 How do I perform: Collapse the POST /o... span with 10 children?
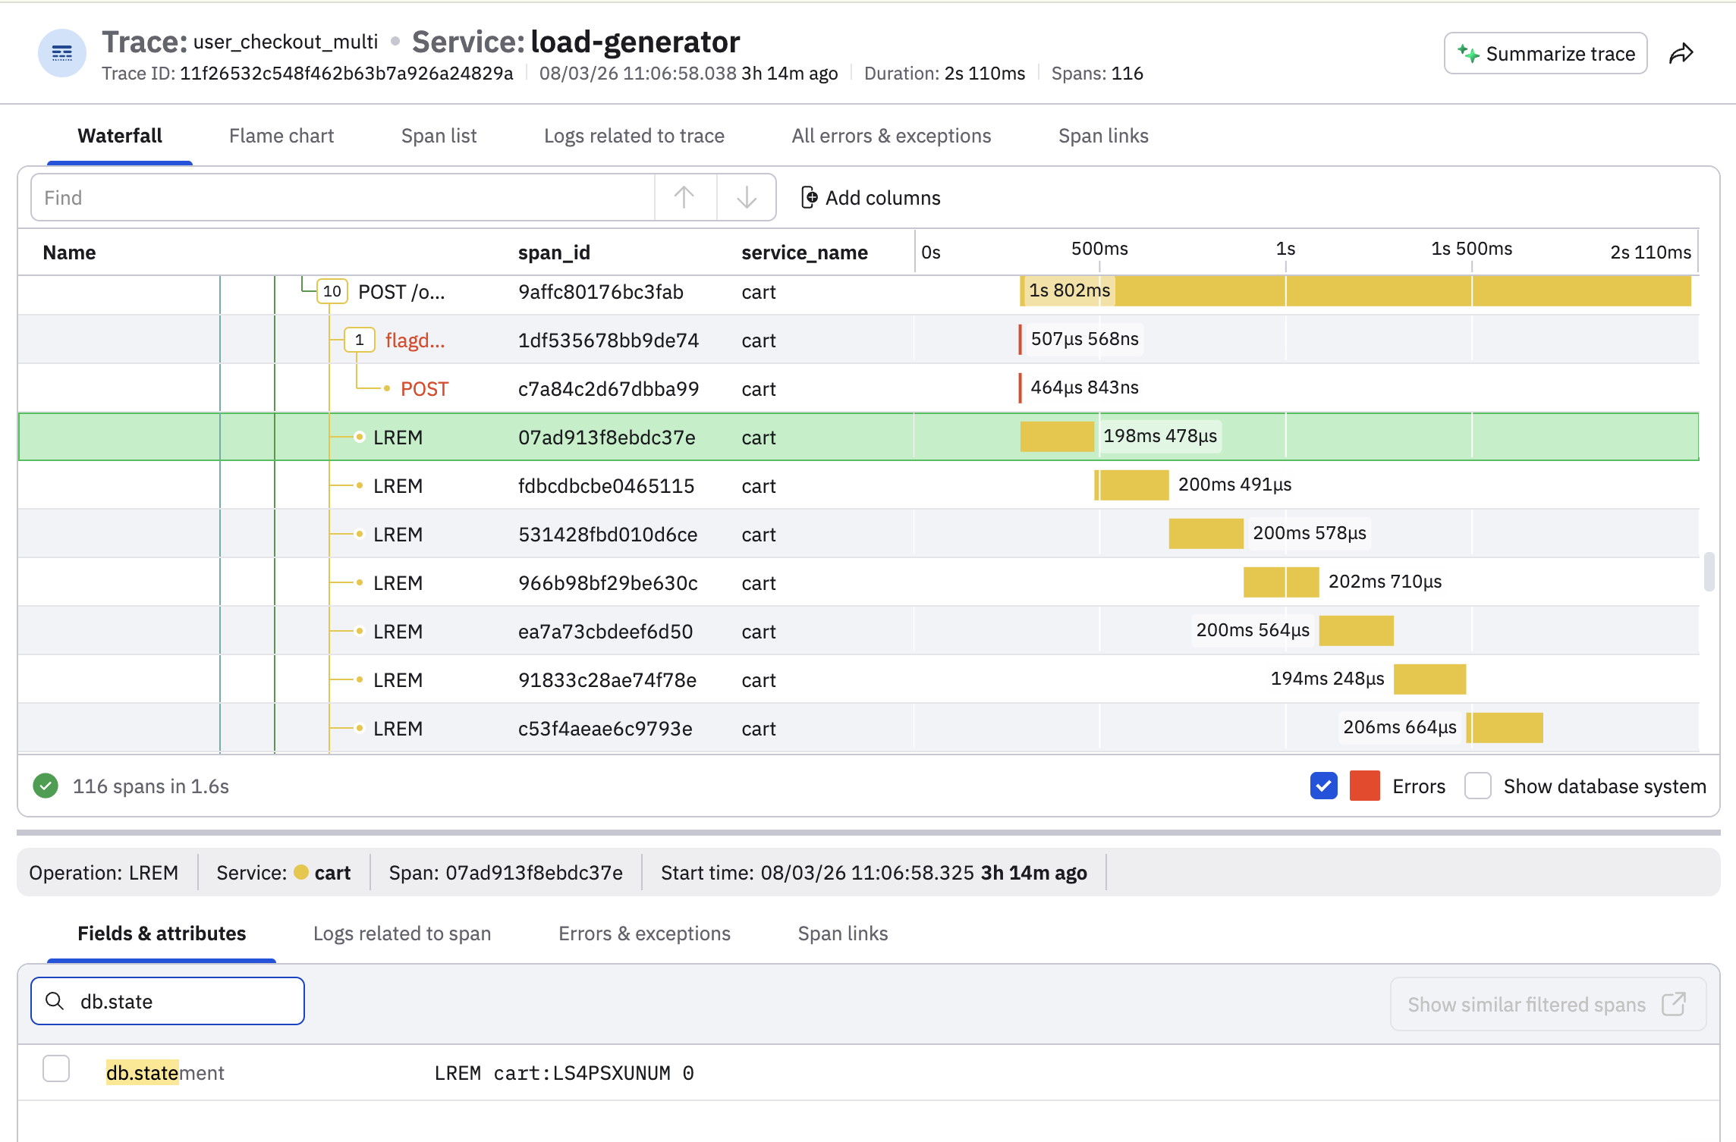[332, 291]
